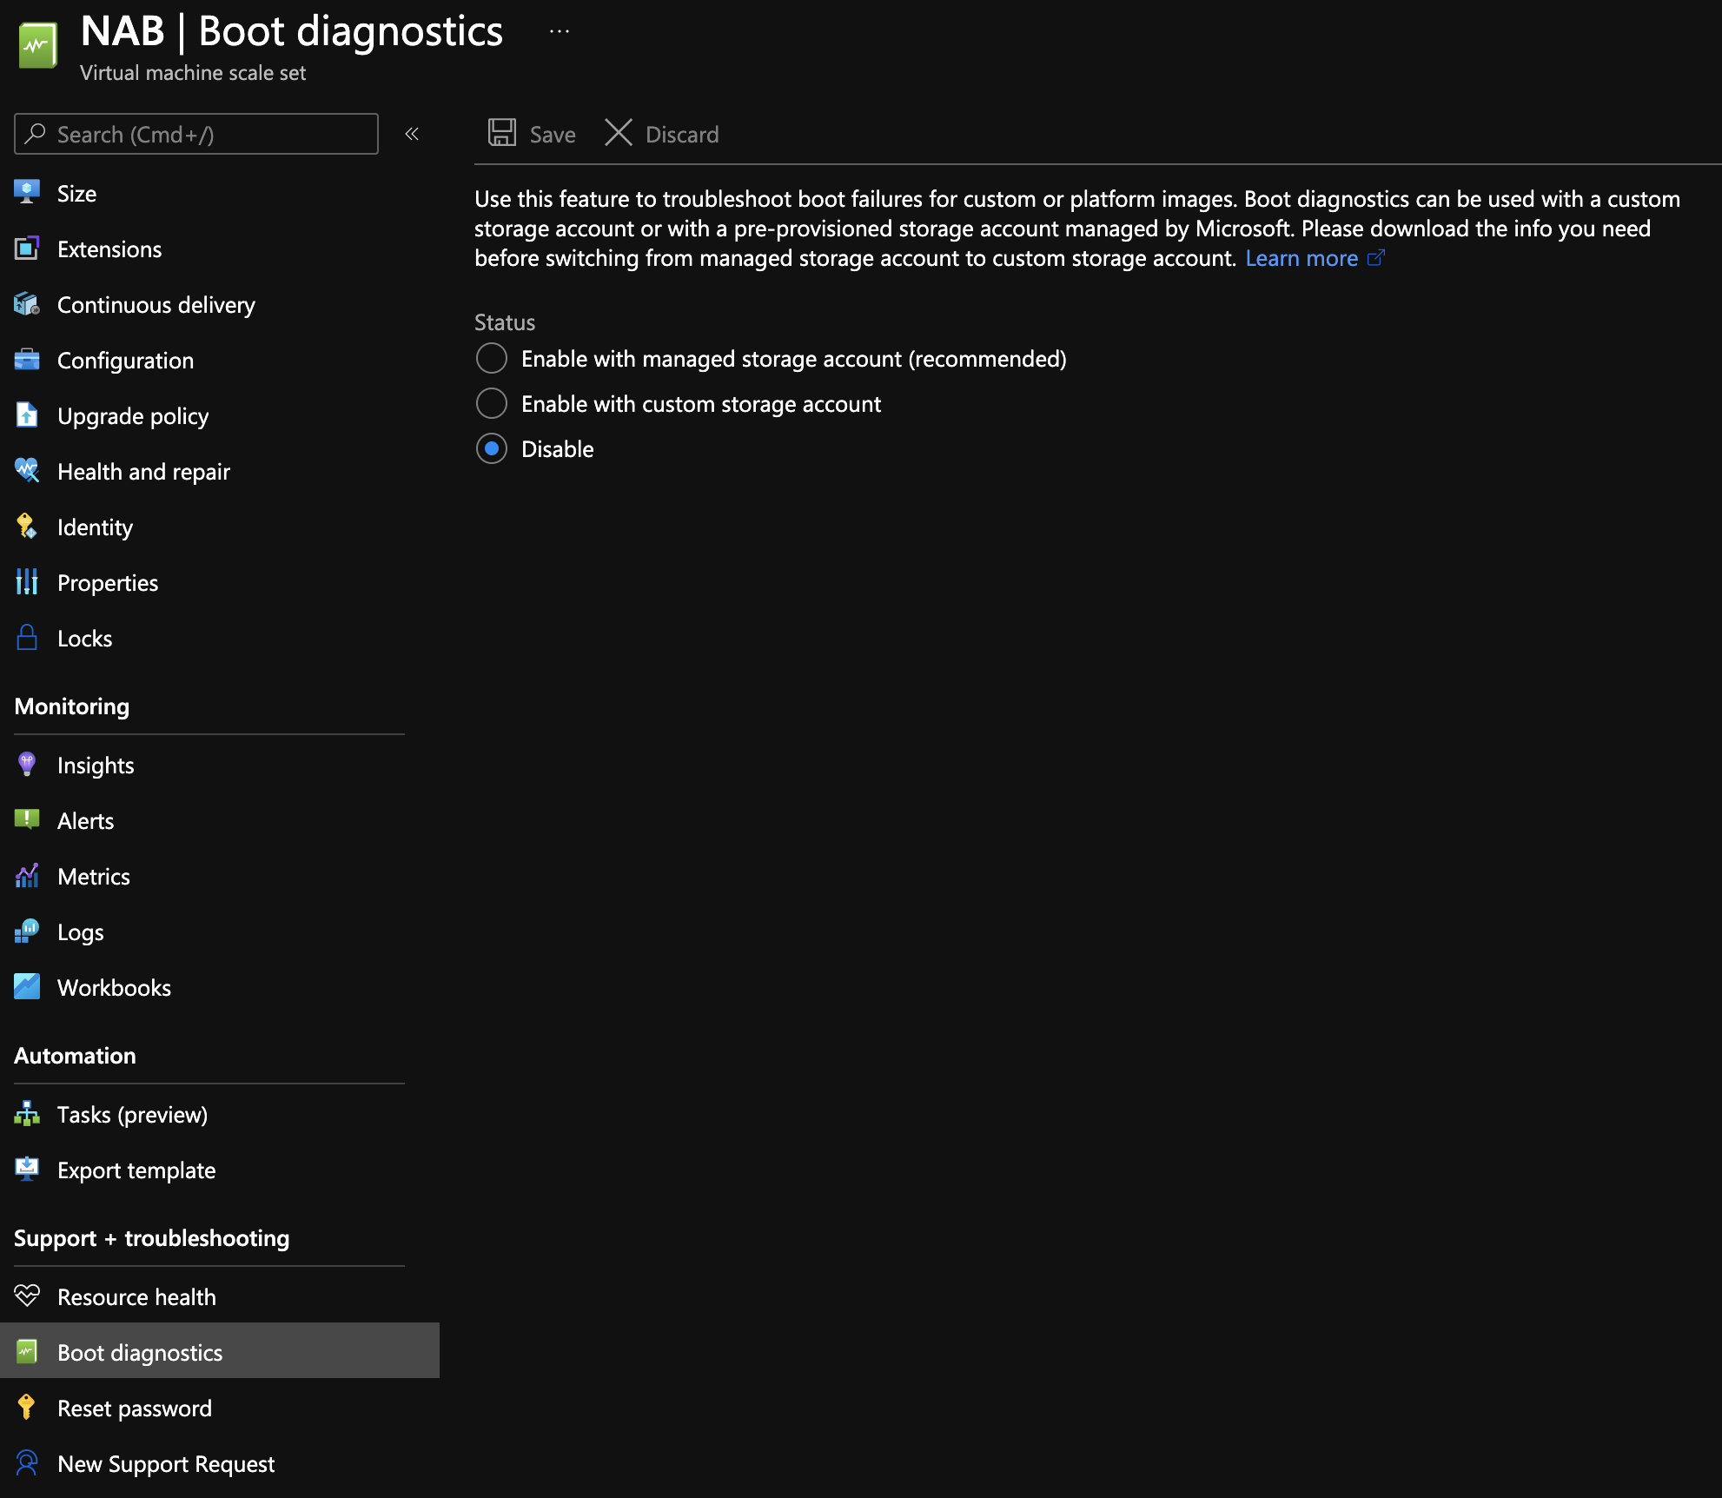Click the Identity key icon
This screenshot has width=1722, height=1498.
tap(27, 527)
